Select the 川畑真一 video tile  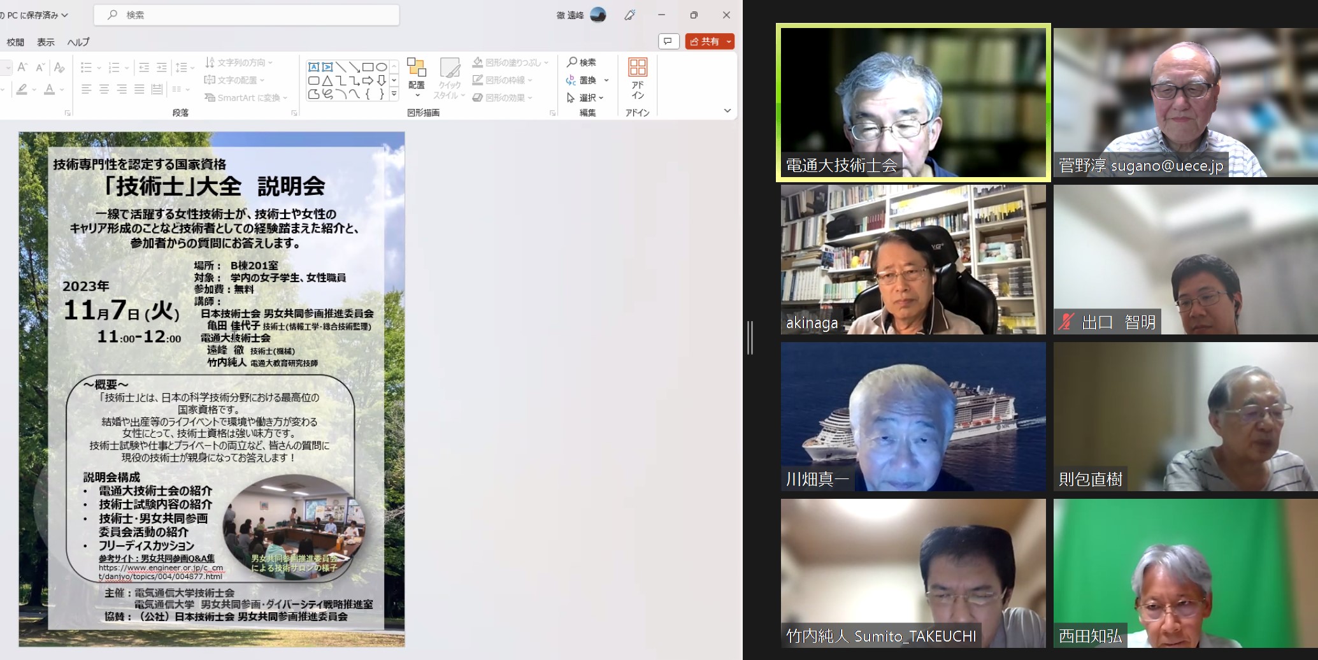point(913,417)
